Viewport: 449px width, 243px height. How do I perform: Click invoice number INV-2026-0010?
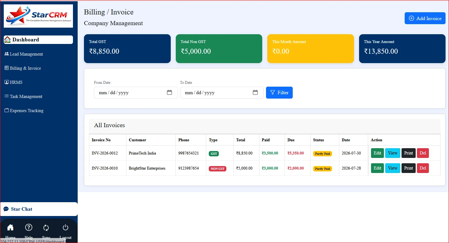pos(105,168)
